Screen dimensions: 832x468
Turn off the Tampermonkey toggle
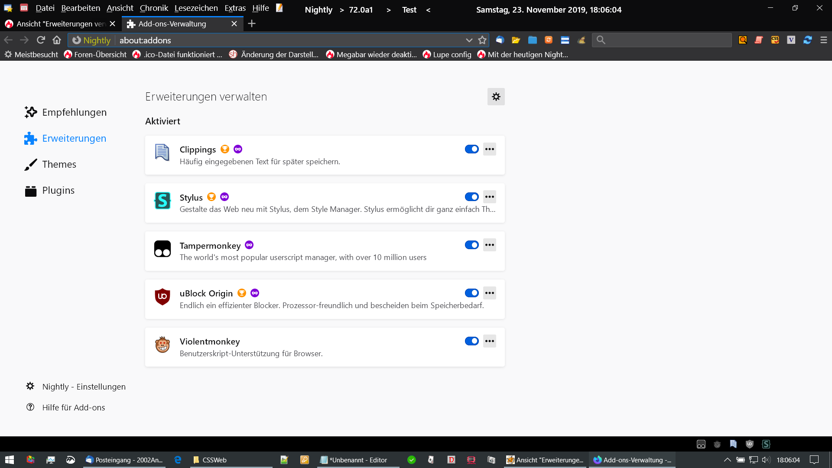coord(471,245)
